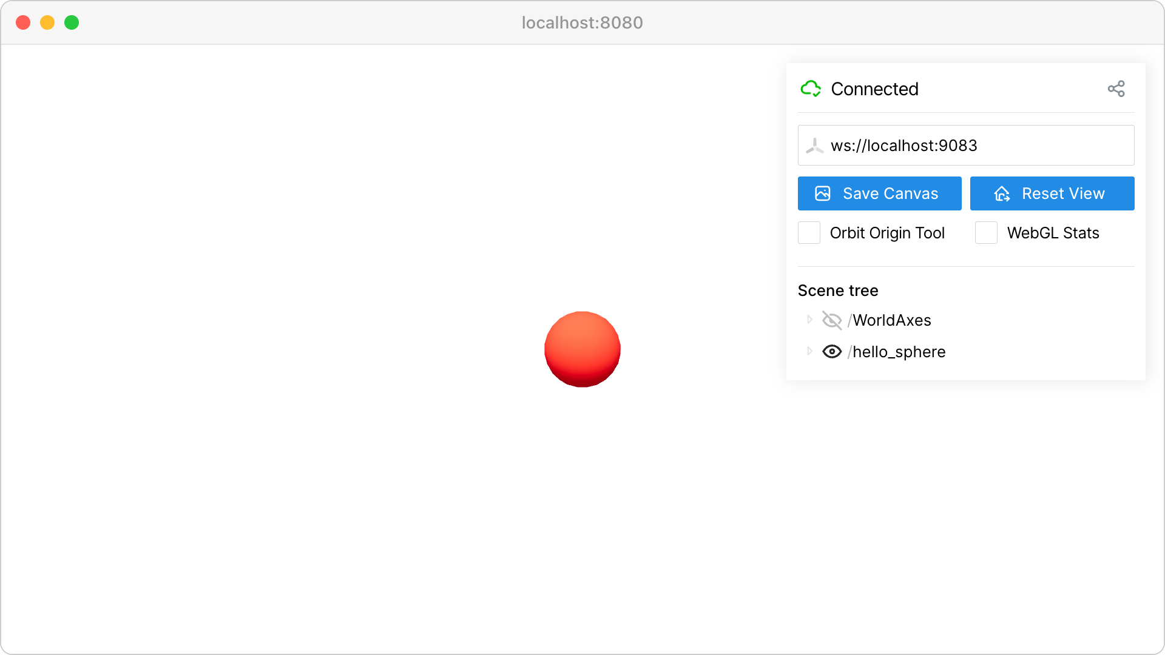Screen dimensions: 1165x655
Task: Click the image icon on Save Canvas
Action: (823, 193)
